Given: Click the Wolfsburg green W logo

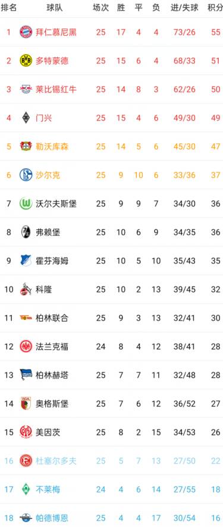Looking at the screenshot, I should tap(26, 204).
